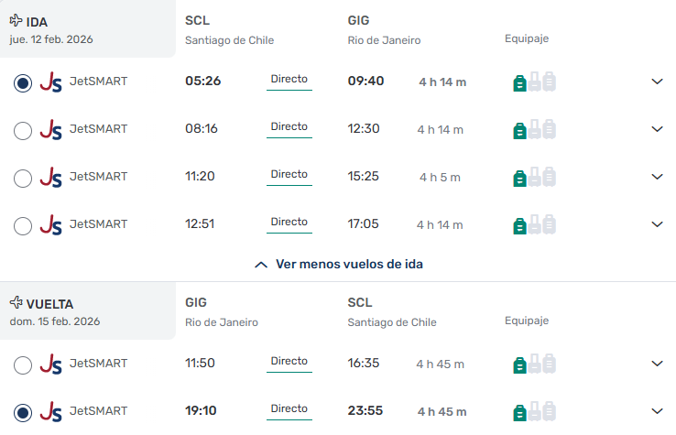Click baggage icons for 05:26 flight

534,82
